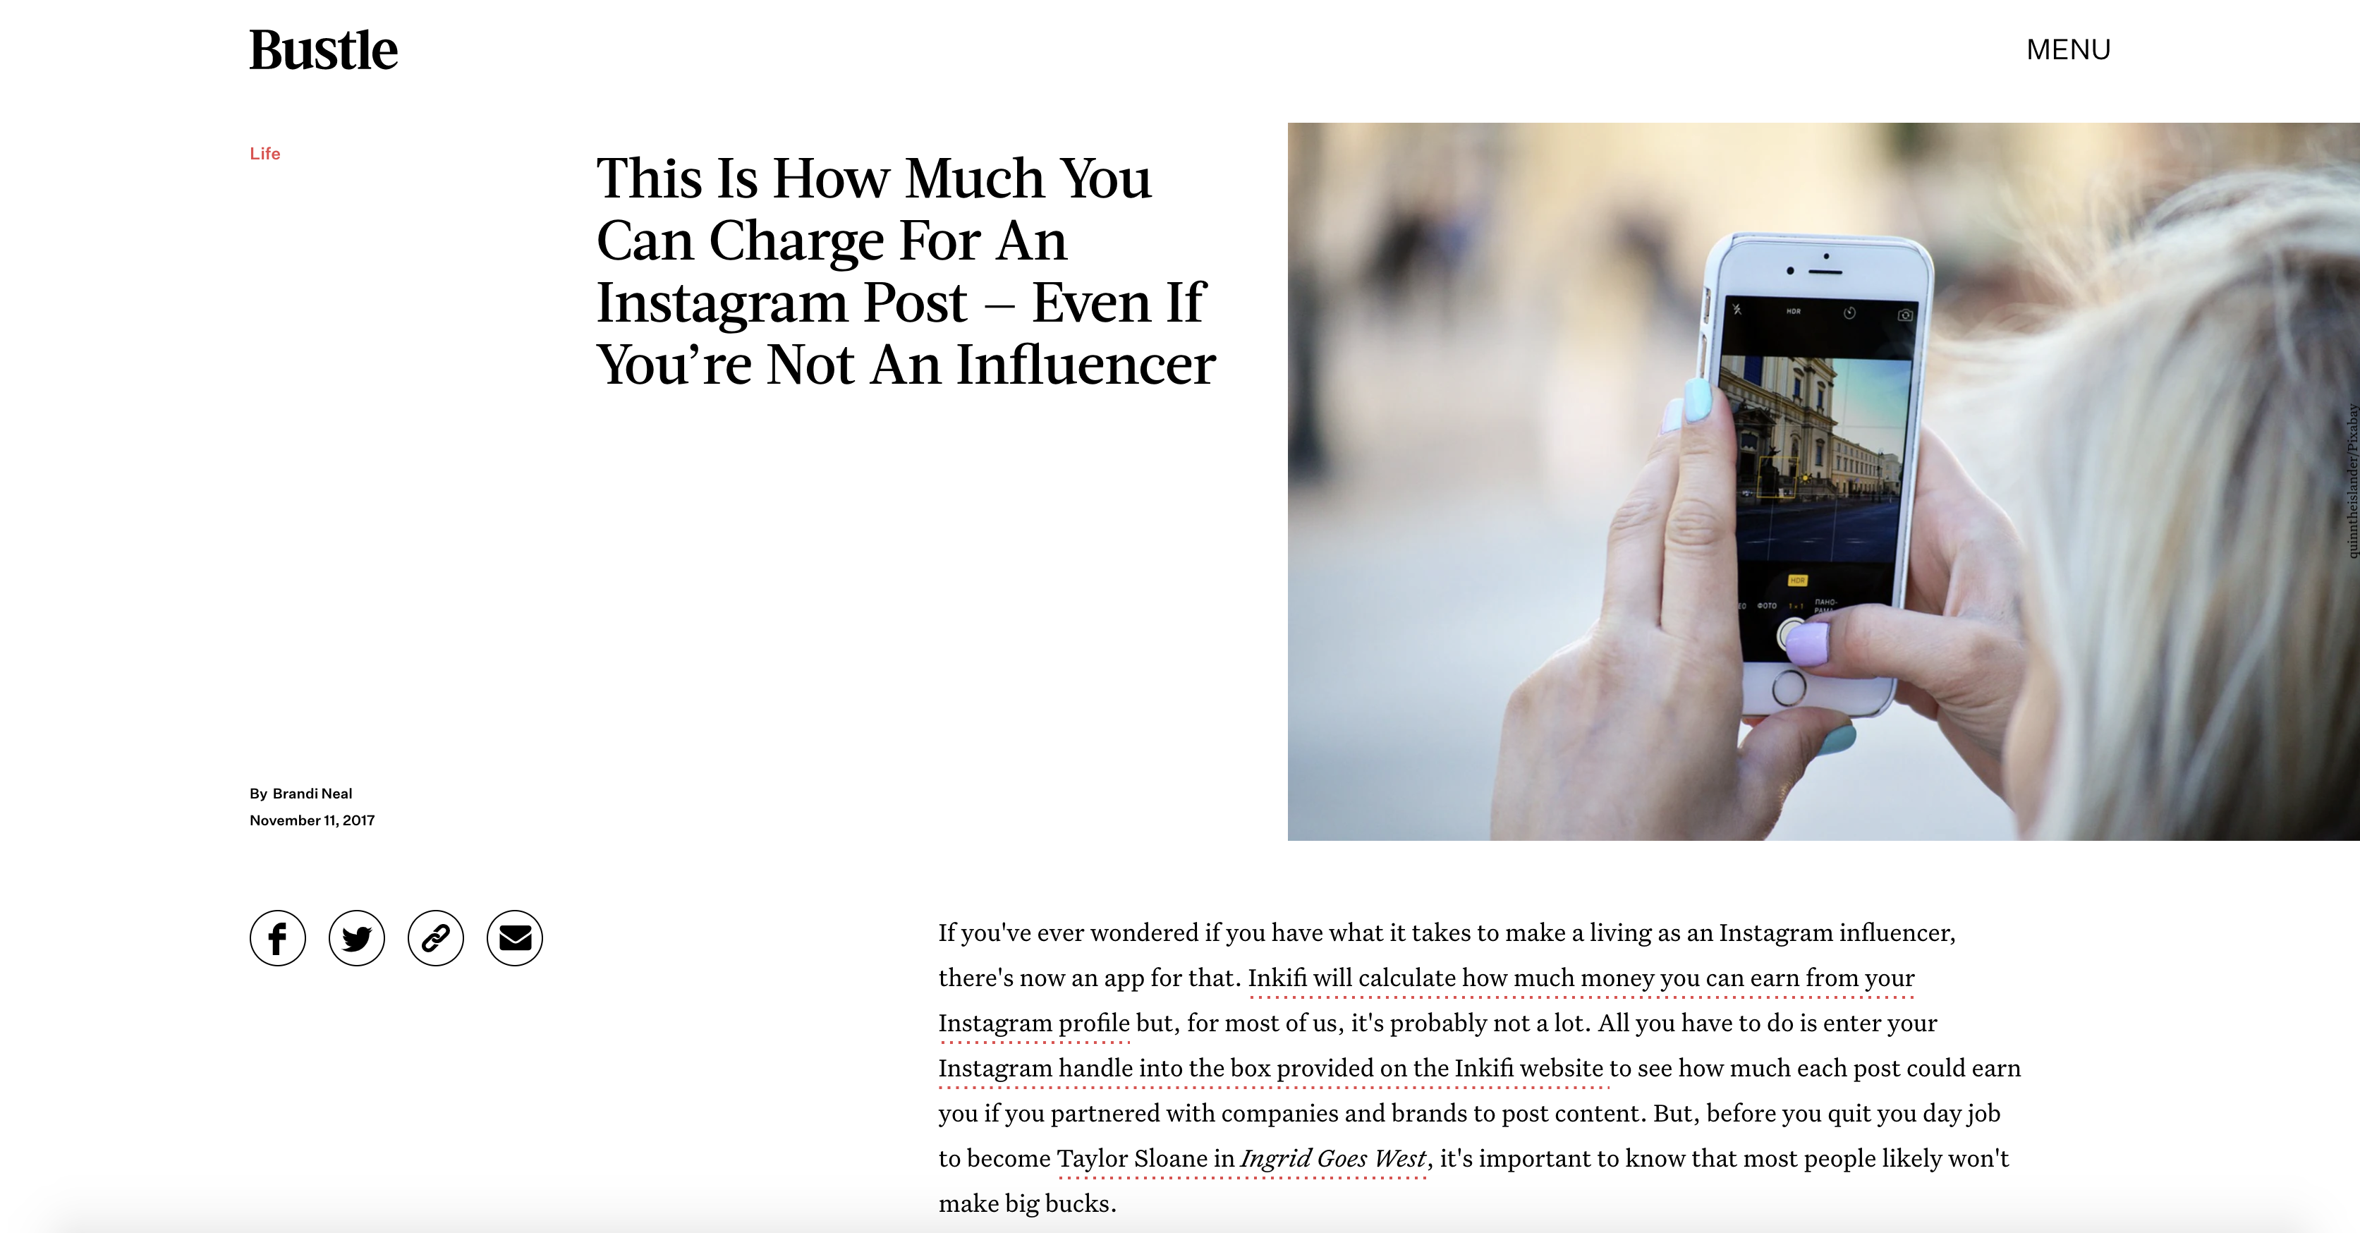Toggle article save or bookmark
Screen dimensions: 2360x1233
coord(435,938)
